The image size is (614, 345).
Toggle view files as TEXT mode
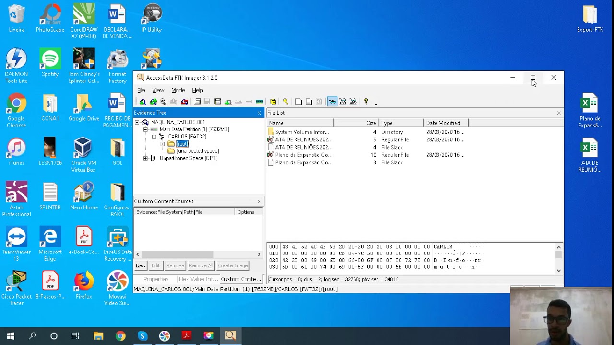pos(343,102)
